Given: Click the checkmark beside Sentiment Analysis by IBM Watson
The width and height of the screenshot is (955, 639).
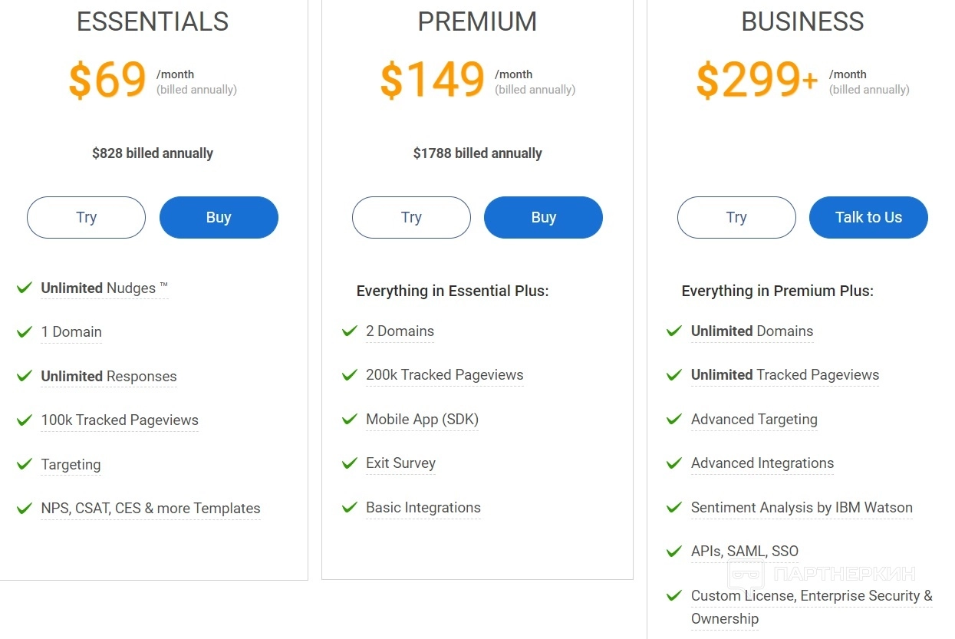Looking at the screenshot, I should pyautogui.click(x=674, y=508).
